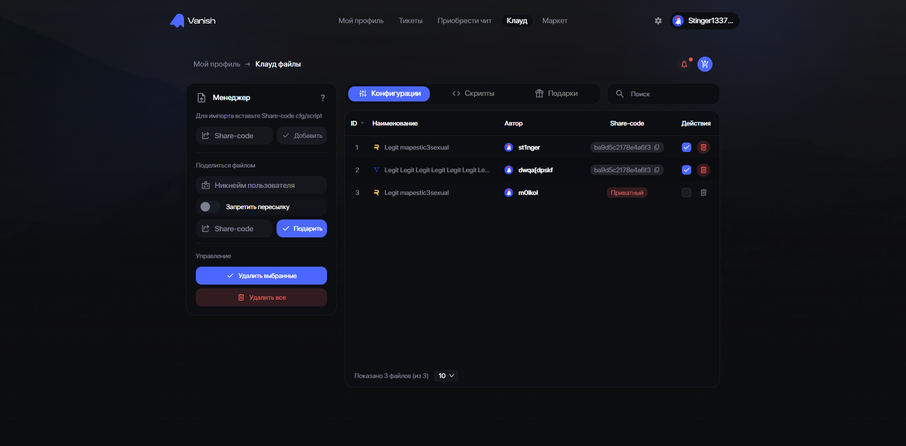Open the page size dropdown showing 10
Screen dimensions: 906x446
coord(445,376)
